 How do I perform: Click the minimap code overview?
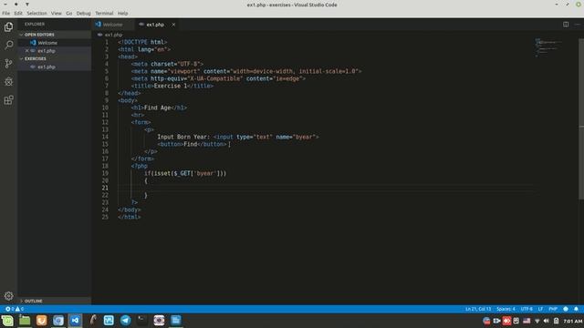[x=547, y=46]
